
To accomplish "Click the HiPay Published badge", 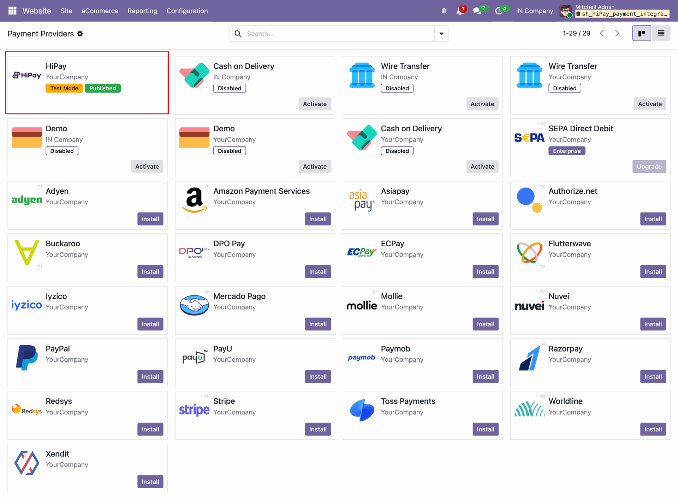I will click(x=102, y=88).
